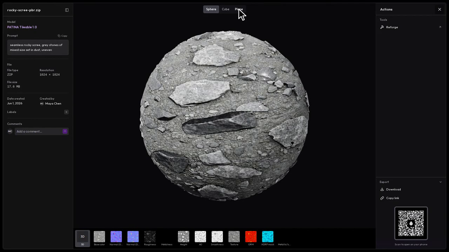The height and width of the screenshot is (252, 449).
Task: Click the Maya Chen creator name
Action: pos(53,104)
